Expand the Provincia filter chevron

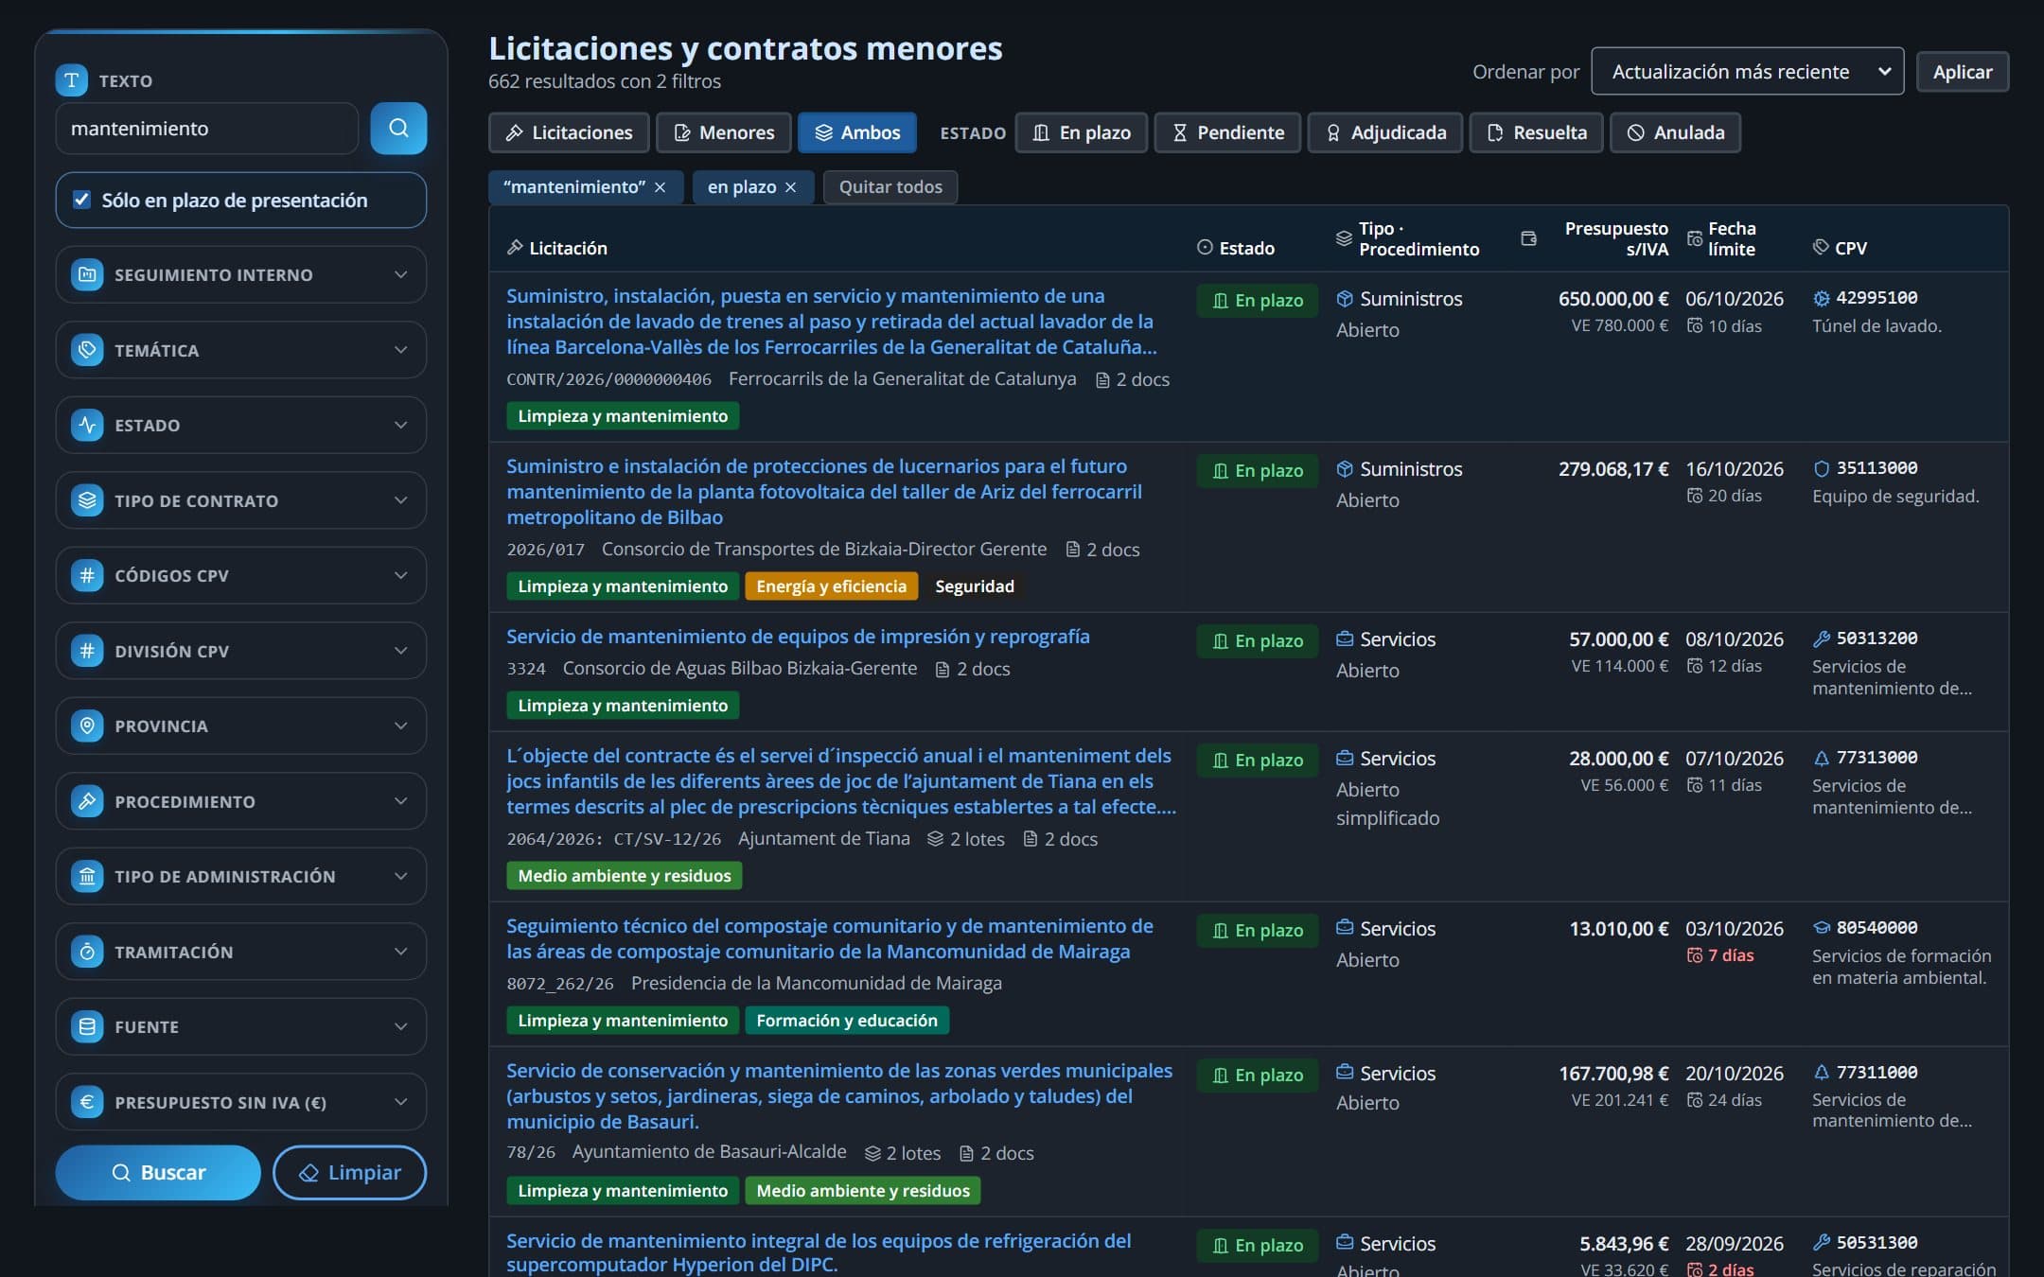(x=401, y=726)
